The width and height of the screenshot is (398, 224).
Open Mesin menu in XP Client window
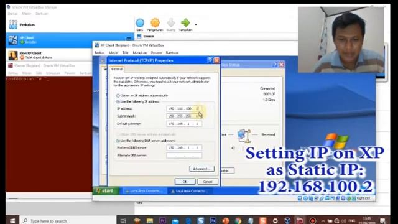coord(113,53)
